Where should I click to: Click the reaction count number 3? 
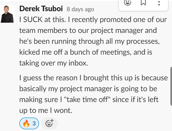point(34,123)
